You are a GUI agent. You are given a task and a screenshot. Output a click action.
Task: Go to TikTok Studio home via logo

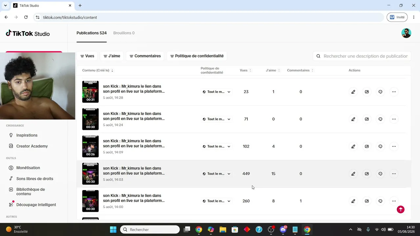click(x=28, y=33)
